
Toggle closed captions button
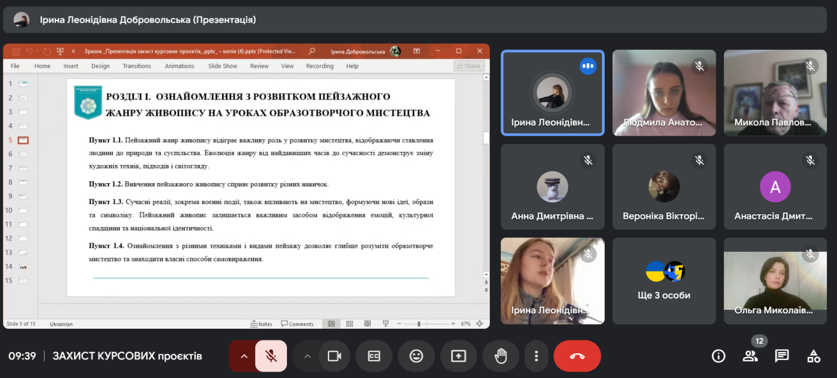click(374, 356)
